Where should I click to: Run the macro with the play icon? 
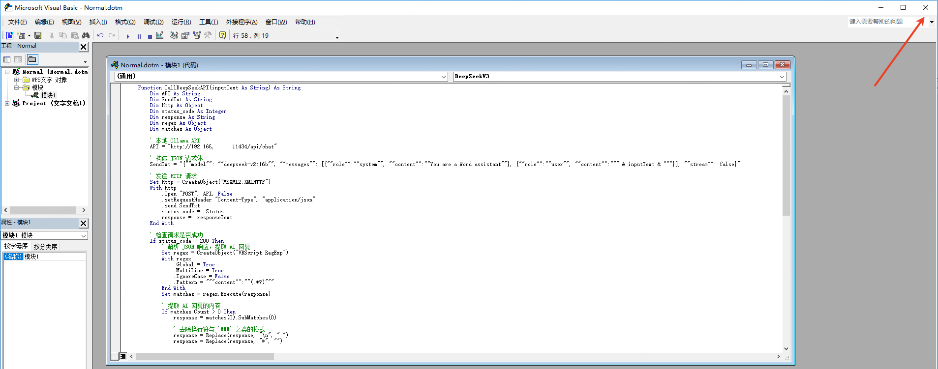(x=128, y=36)
